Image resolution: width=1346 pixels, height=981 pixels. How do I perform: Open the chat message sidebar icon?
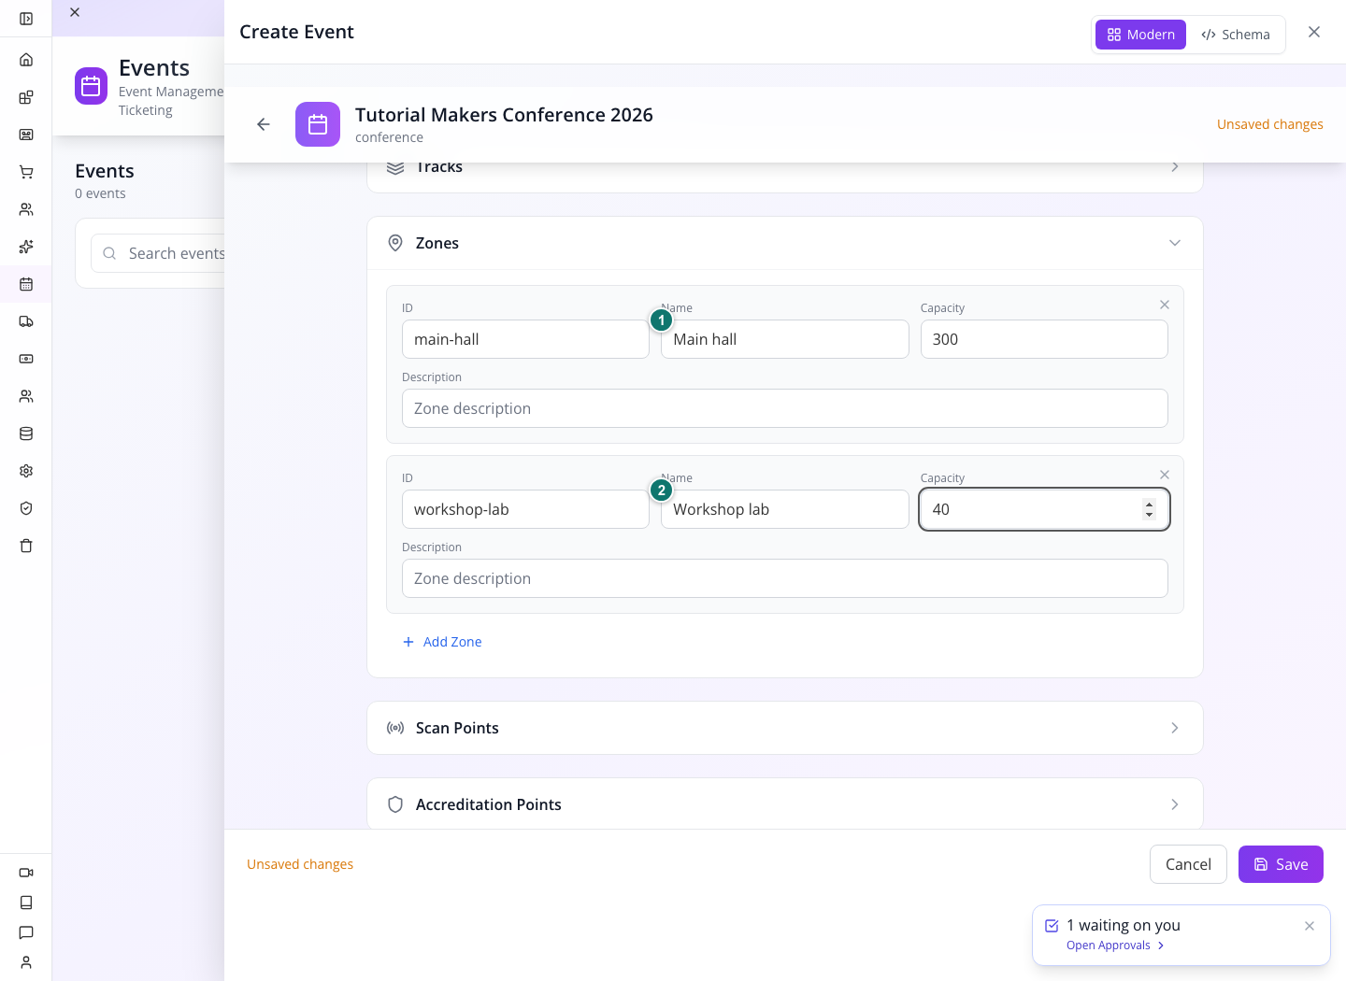point(26,932)
